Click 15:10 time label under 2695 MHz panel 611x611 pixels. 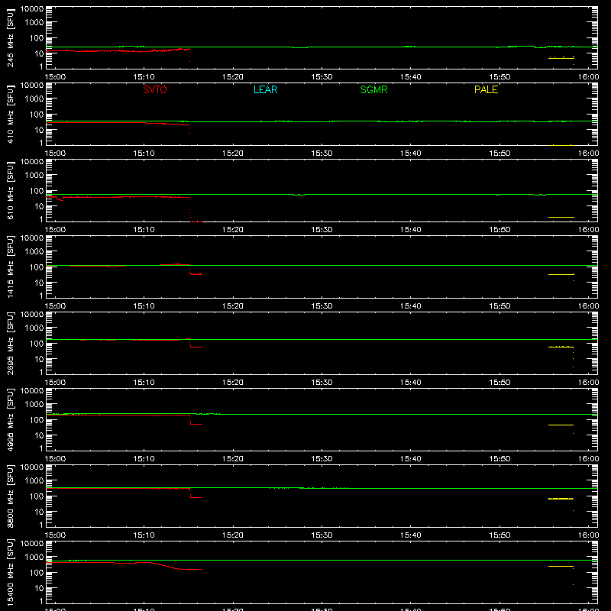(144, 383)
